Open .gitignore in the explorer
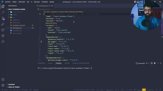The width and height of the screenshot is (163, 91). 16,20
